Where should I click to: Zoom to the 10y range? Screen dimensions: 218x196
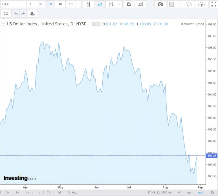[6, 193]
